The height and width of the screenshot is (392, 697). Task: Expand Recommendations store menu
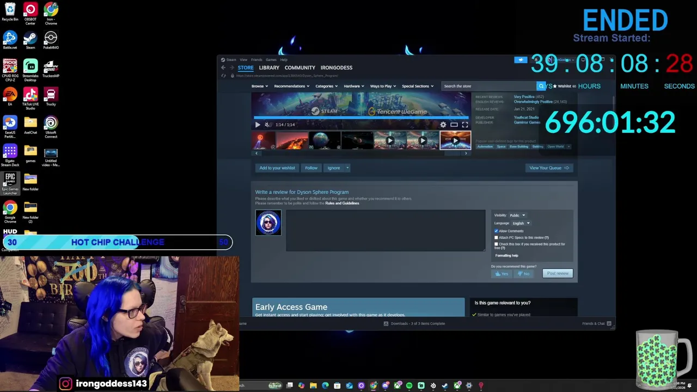pyautogui.click(x=291, y=86)
